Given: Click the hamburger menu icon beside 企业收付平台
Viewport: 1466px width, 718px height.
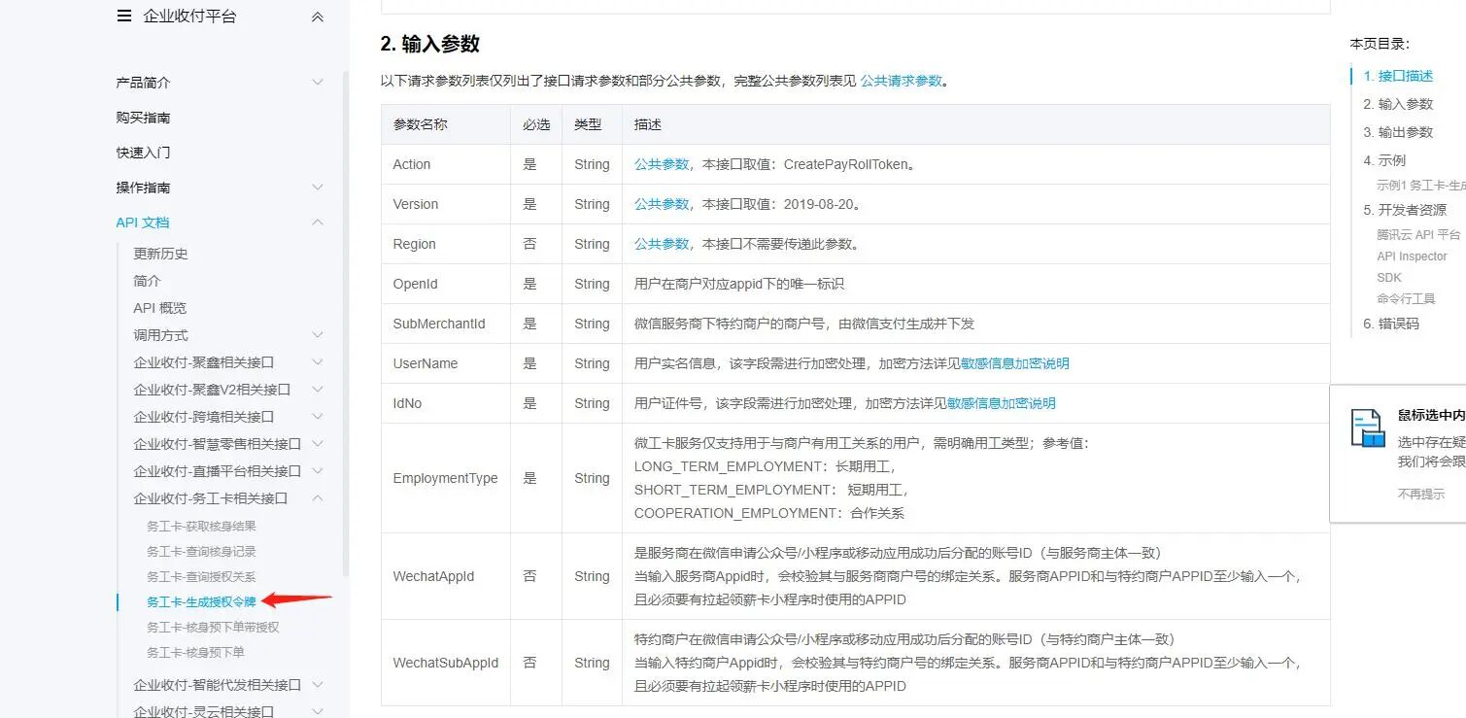Looking at the screenshot, I should (123, 16).
